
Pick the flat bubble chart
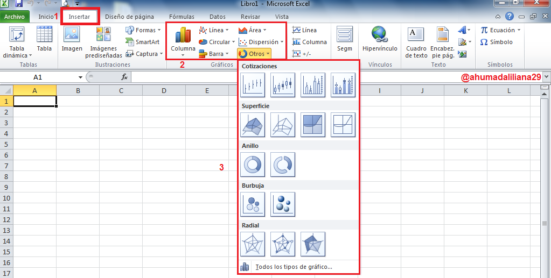(x=253, y=204)
